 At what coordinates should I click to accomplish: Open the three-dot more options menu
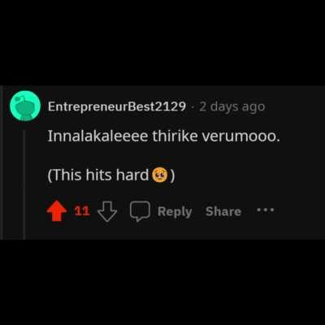coord(266,210)
